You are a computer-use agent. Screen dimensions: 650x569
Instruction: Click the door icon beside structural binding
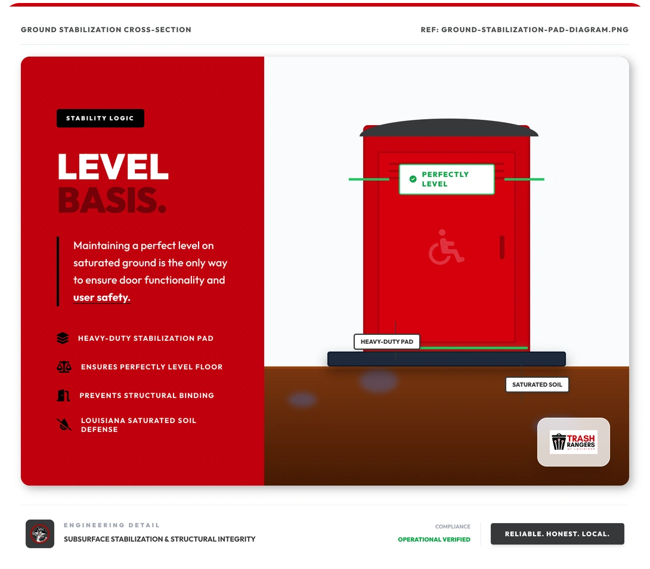(x=63, y=396)
